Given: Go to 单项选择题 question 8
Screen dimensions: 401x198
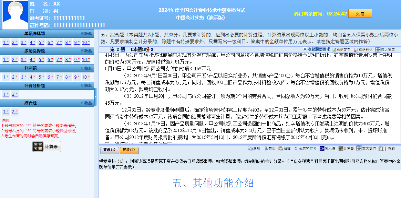Looking at the screenshot, I should 68,42.
